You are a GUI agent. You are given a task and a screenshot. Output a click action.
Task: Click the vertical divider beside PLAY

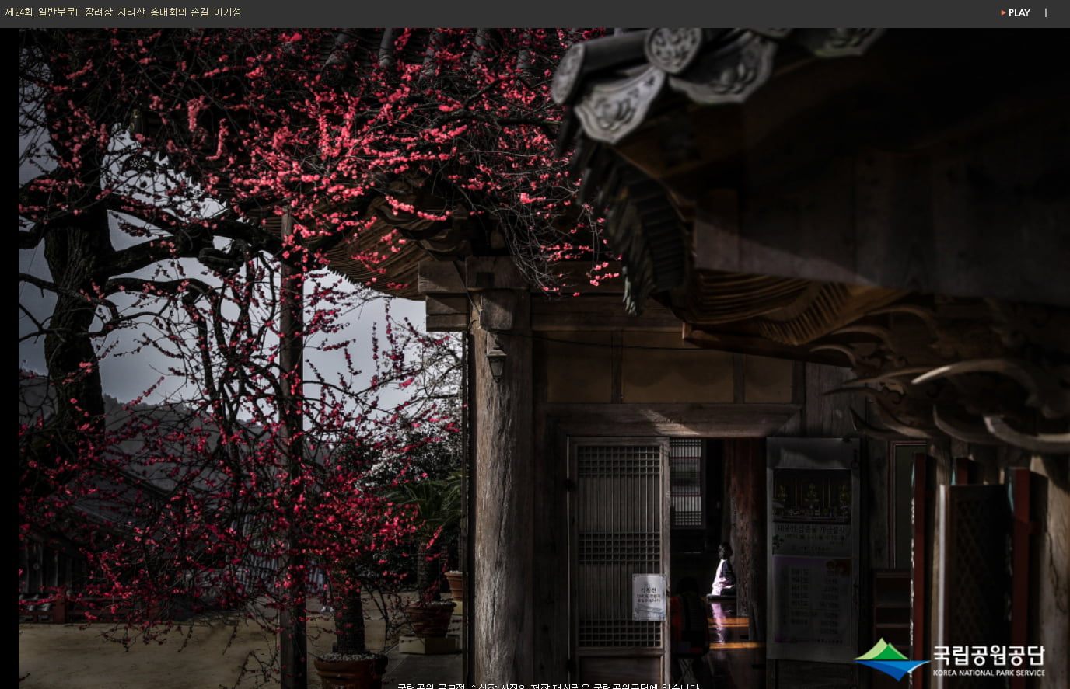1046,12
